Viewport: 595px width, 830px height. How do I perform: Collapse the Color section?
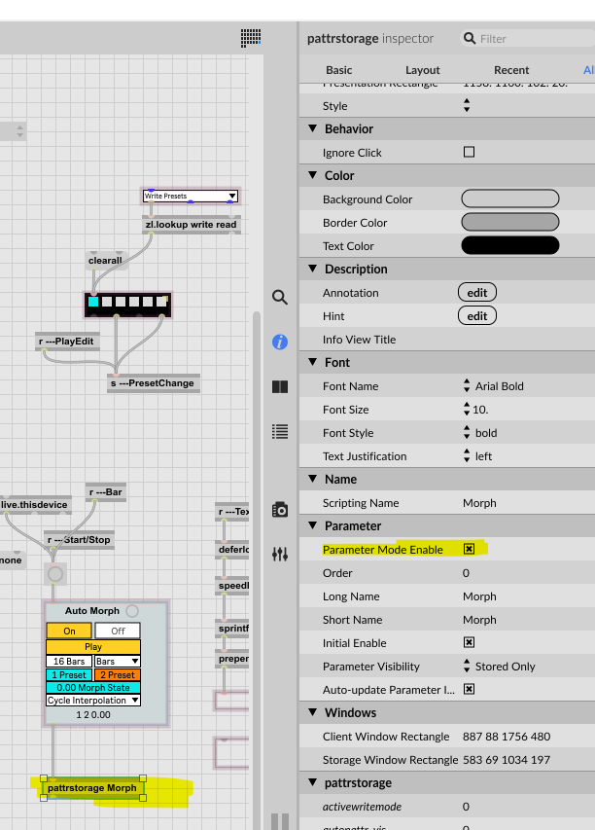[x=312, y=176]
